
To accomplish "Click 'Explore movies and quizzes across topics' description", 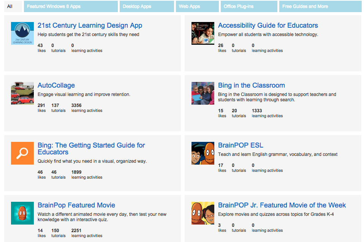I will pyautogui.click(x=276, y=214).
